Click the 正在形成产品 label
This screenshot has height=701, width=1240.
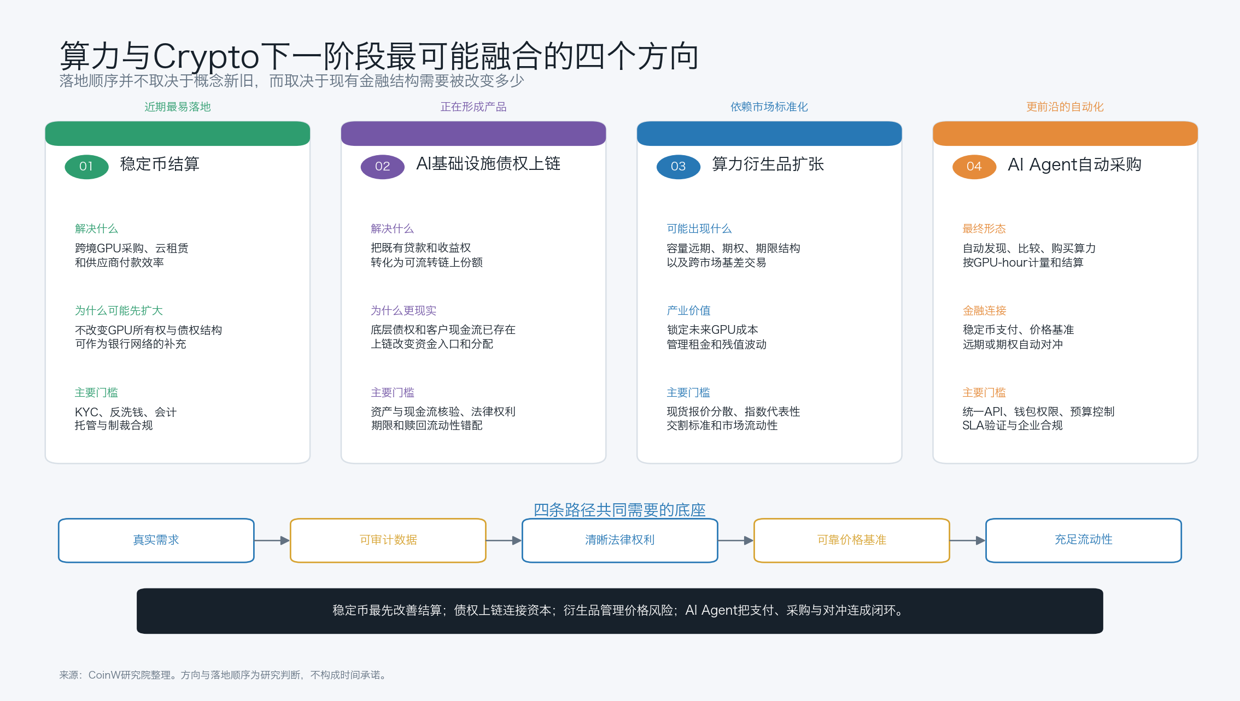[473, 107]
